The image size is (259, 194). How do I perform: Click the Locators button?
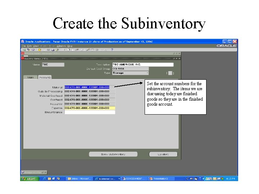click(x=163, y=154)
